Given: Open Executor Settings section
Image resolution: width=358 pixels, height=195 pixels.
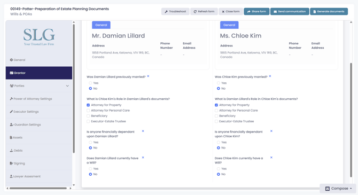Looking at the screenshot, I should click(39, 112).
